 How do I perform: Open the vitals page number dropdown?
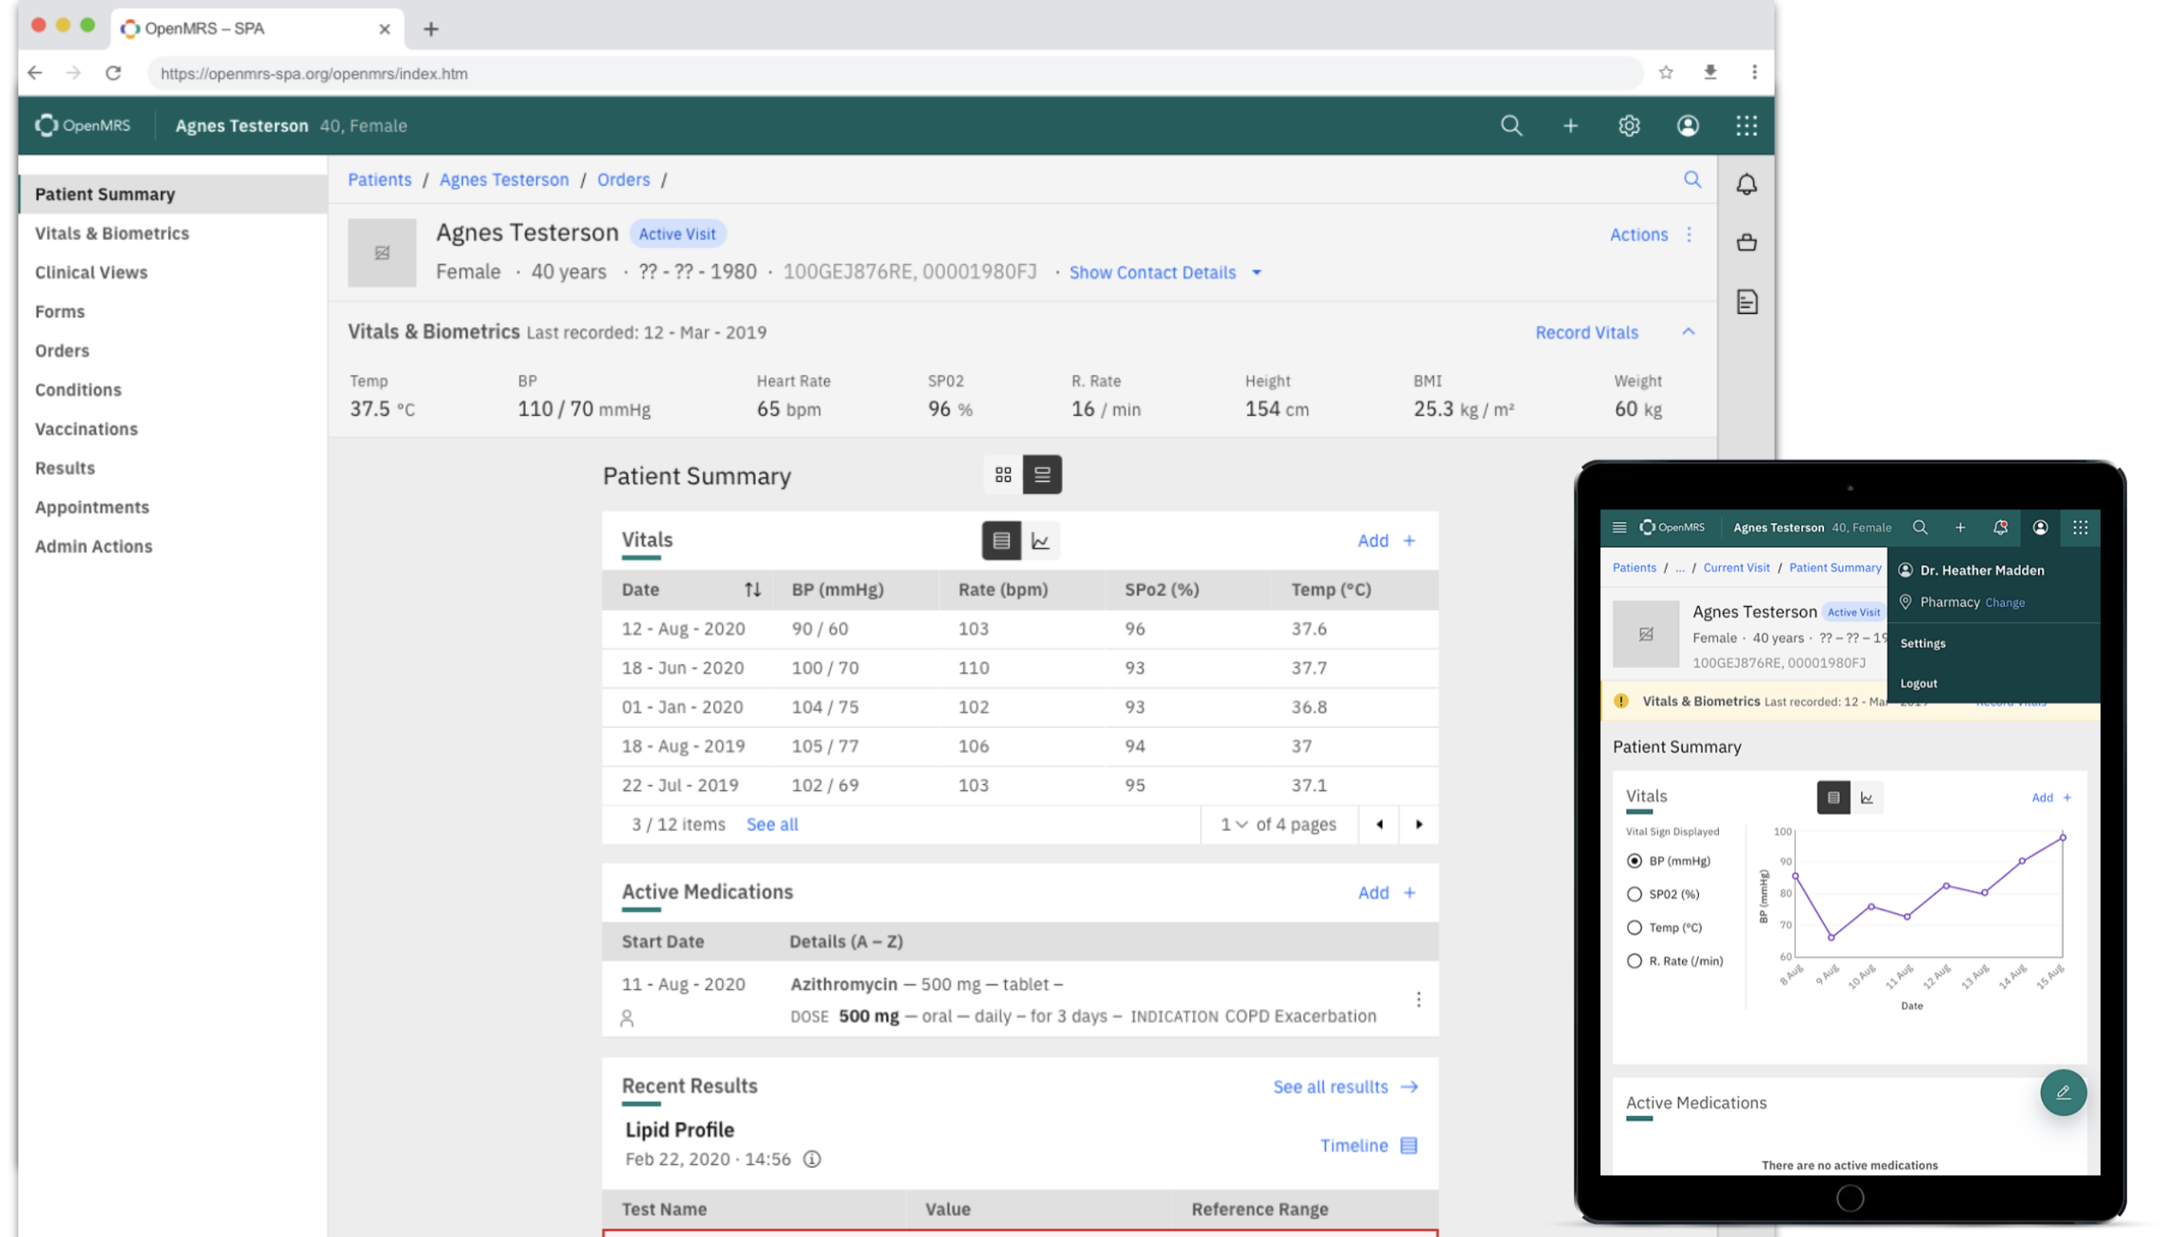pos(1233,824)
